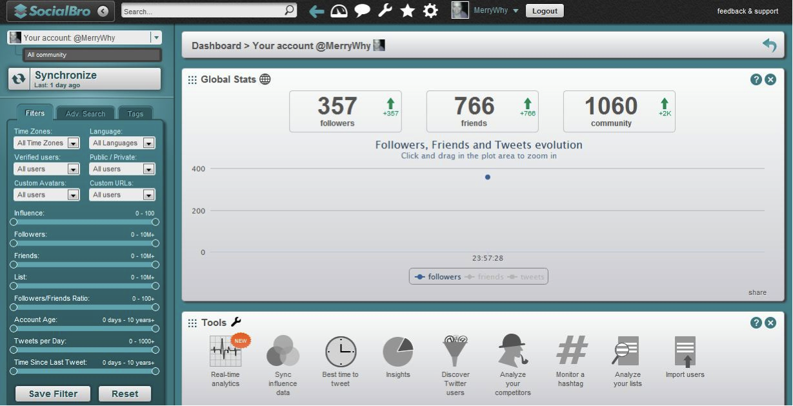Expand the MerryWhy user menu arrow

[x=516, y=11]
